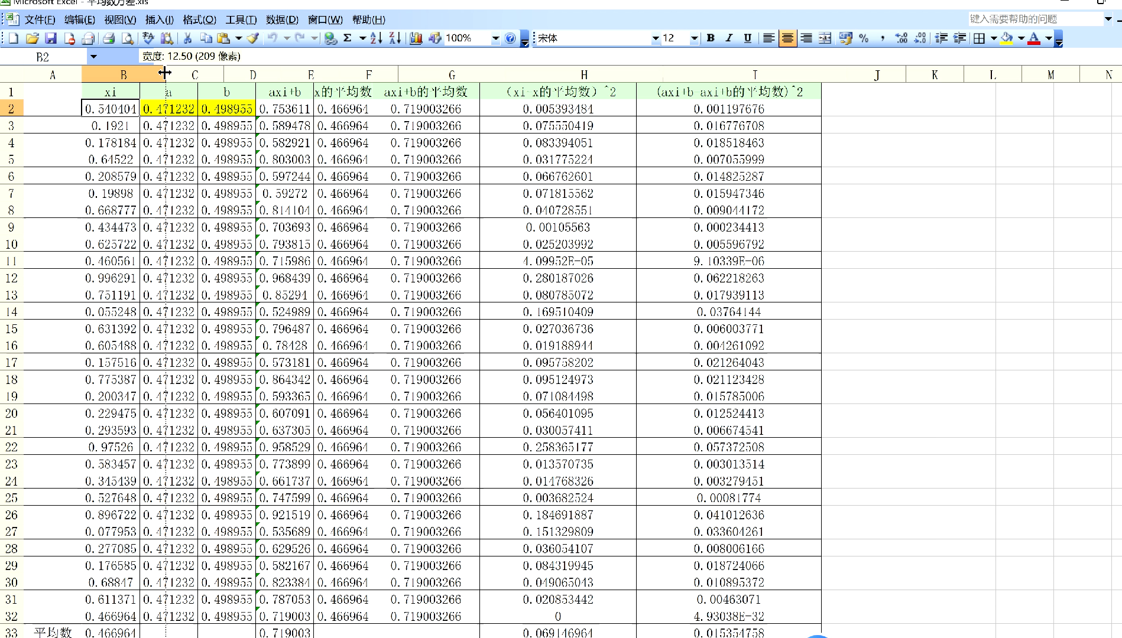
Task: Select header cell (xi-x的平均数)^2
Action: point(558,92)
